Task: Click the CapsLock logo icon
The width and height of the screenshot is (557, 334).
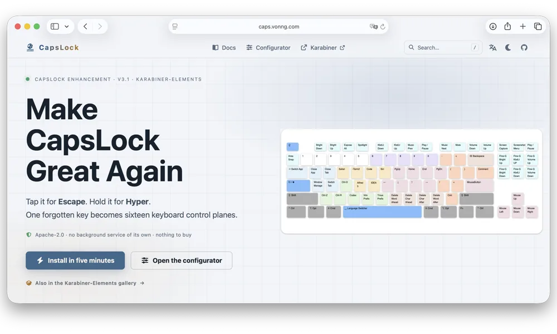Action: pos(30,47)
